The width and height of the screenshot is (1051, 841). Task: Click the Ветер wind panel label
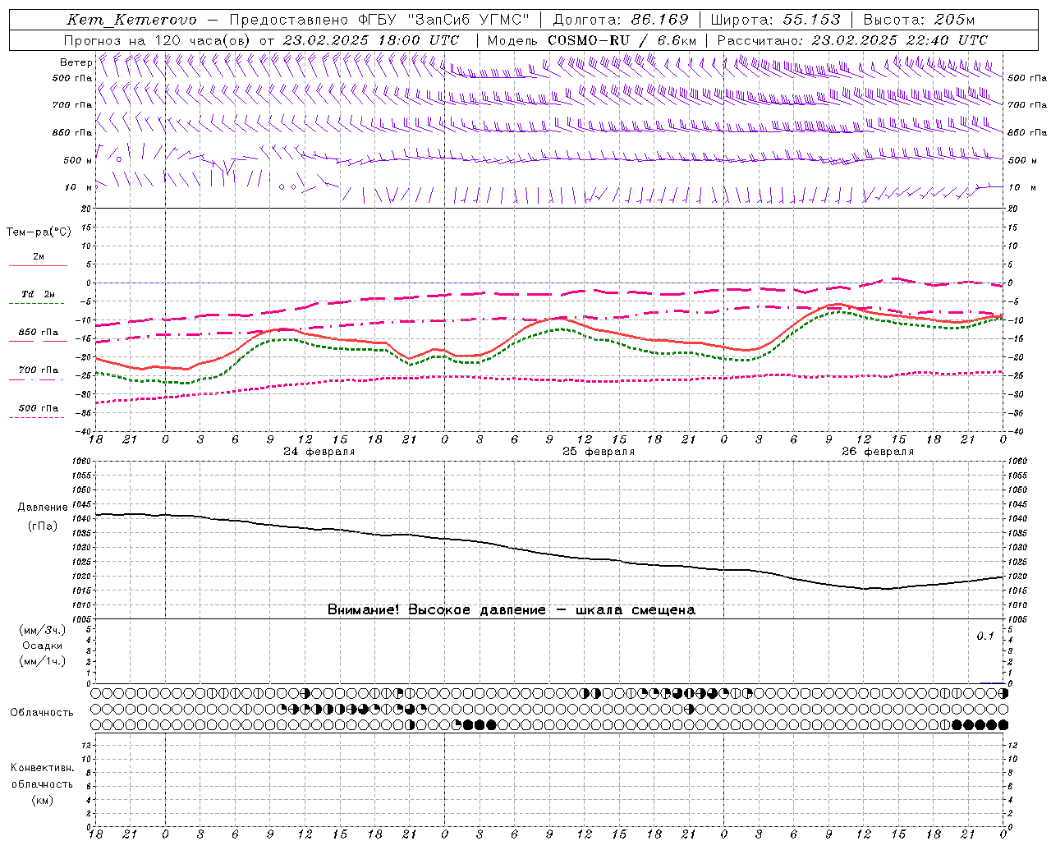click(x=76, y=62)
